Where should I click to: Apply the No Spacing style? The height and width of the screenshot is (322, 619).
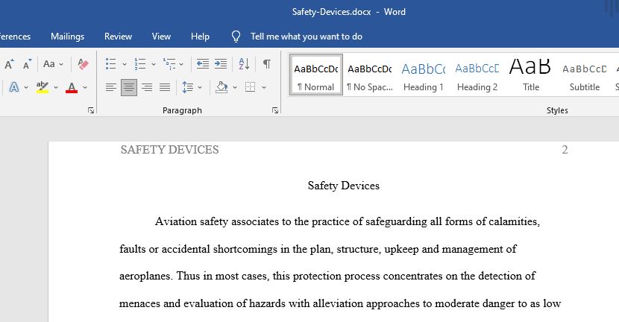[x=369, y=75]
